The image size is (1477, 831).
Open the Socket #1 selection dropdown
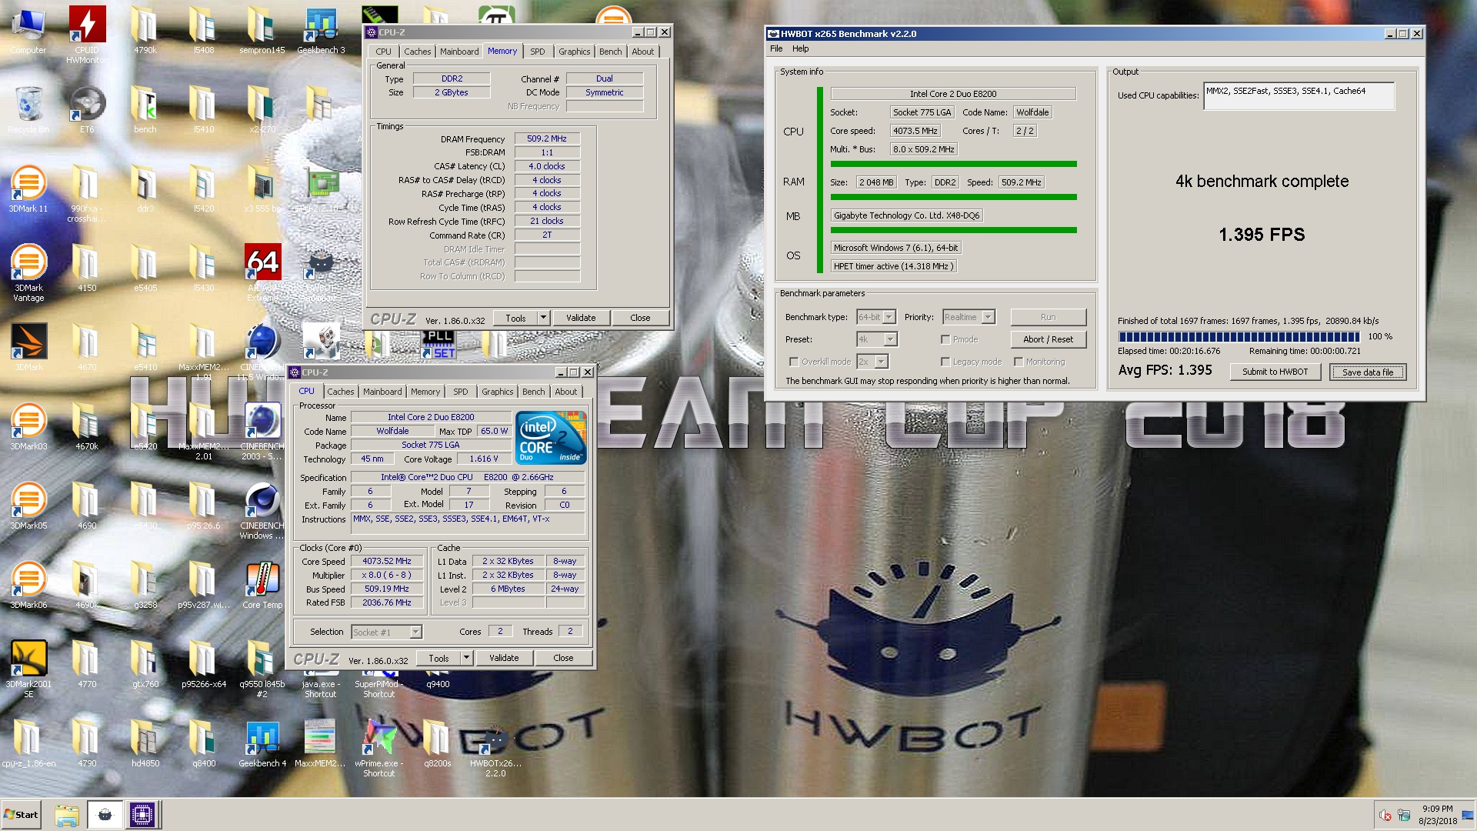click(387, 632)
